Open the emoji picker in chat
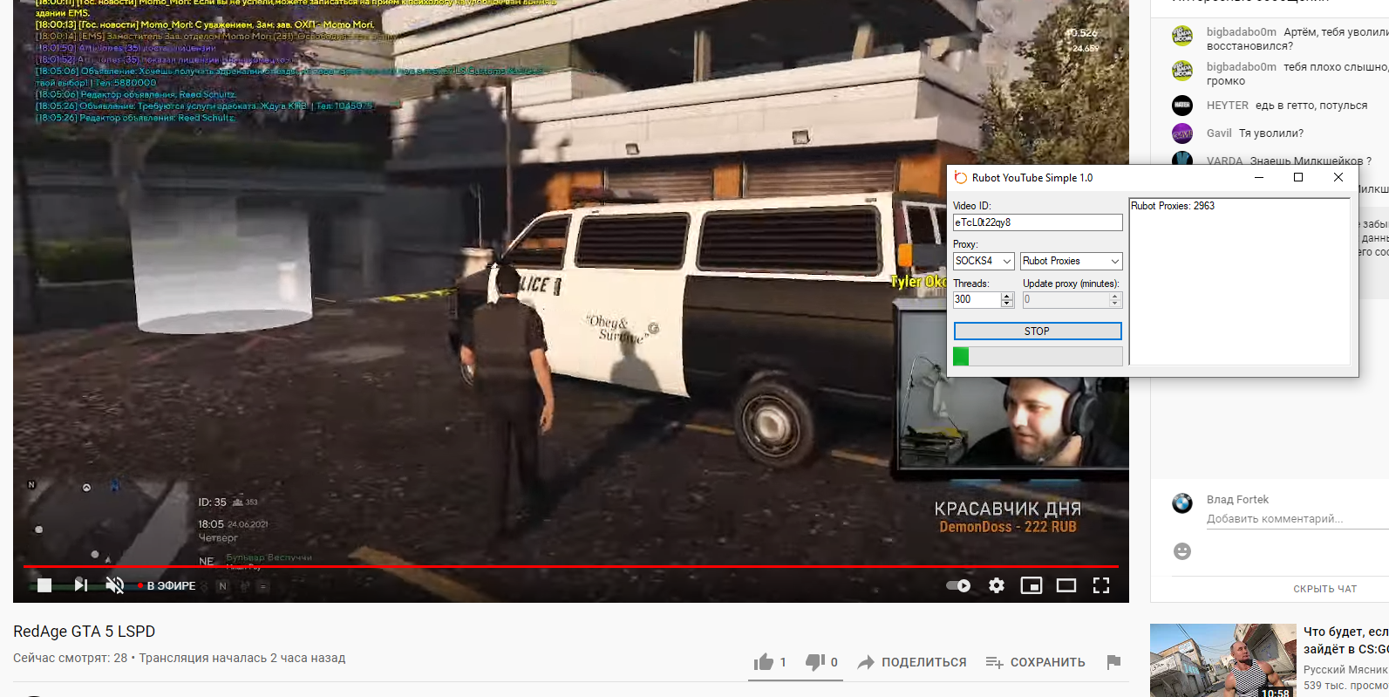 click(1182, 551)
